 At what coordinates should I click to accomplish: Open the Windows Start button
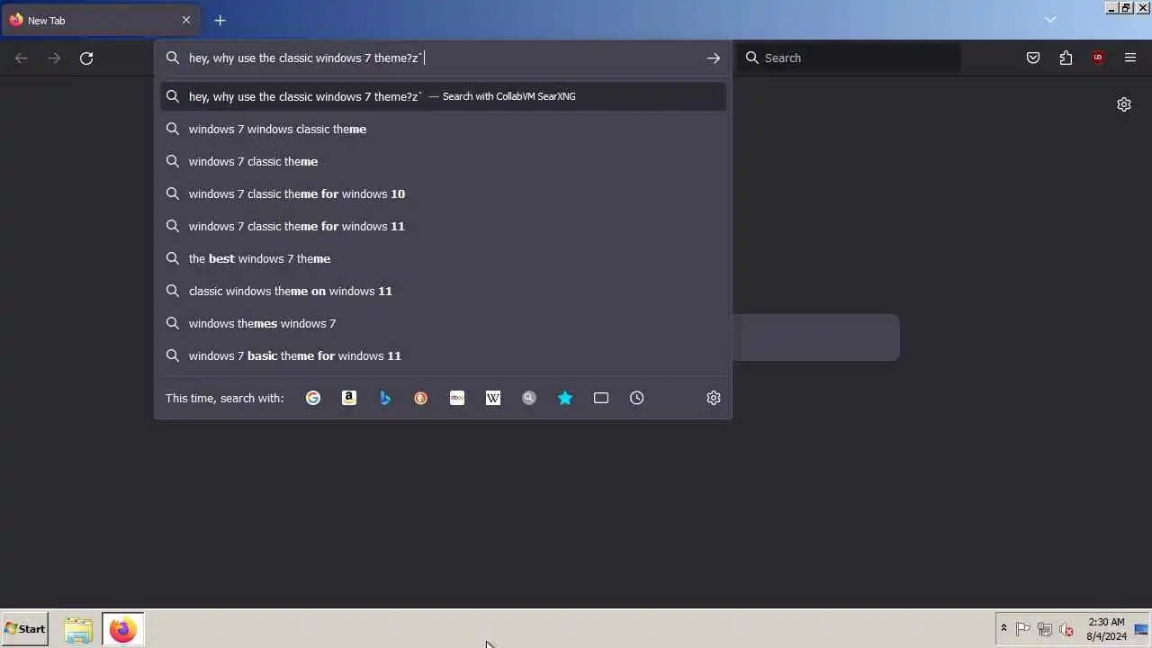(x=25, y=629)
